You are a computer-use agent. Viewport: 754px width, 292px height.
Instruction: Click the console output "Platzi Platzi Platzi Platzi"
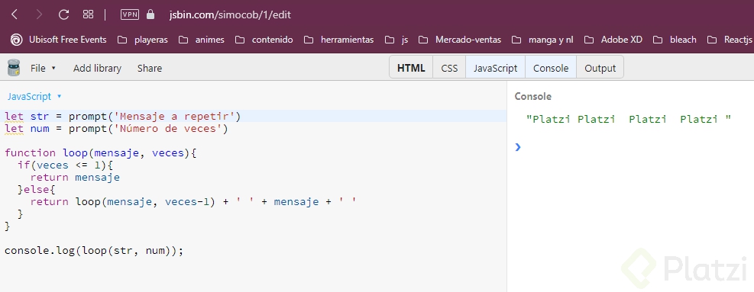(x=629, y=119)
